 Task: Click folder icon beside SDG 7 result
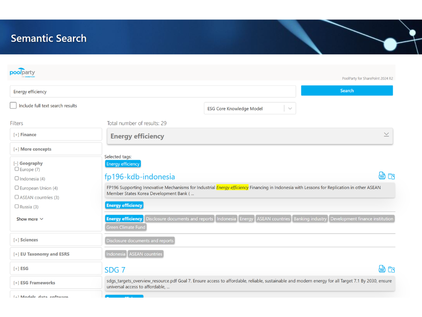(x=392, y=270)
